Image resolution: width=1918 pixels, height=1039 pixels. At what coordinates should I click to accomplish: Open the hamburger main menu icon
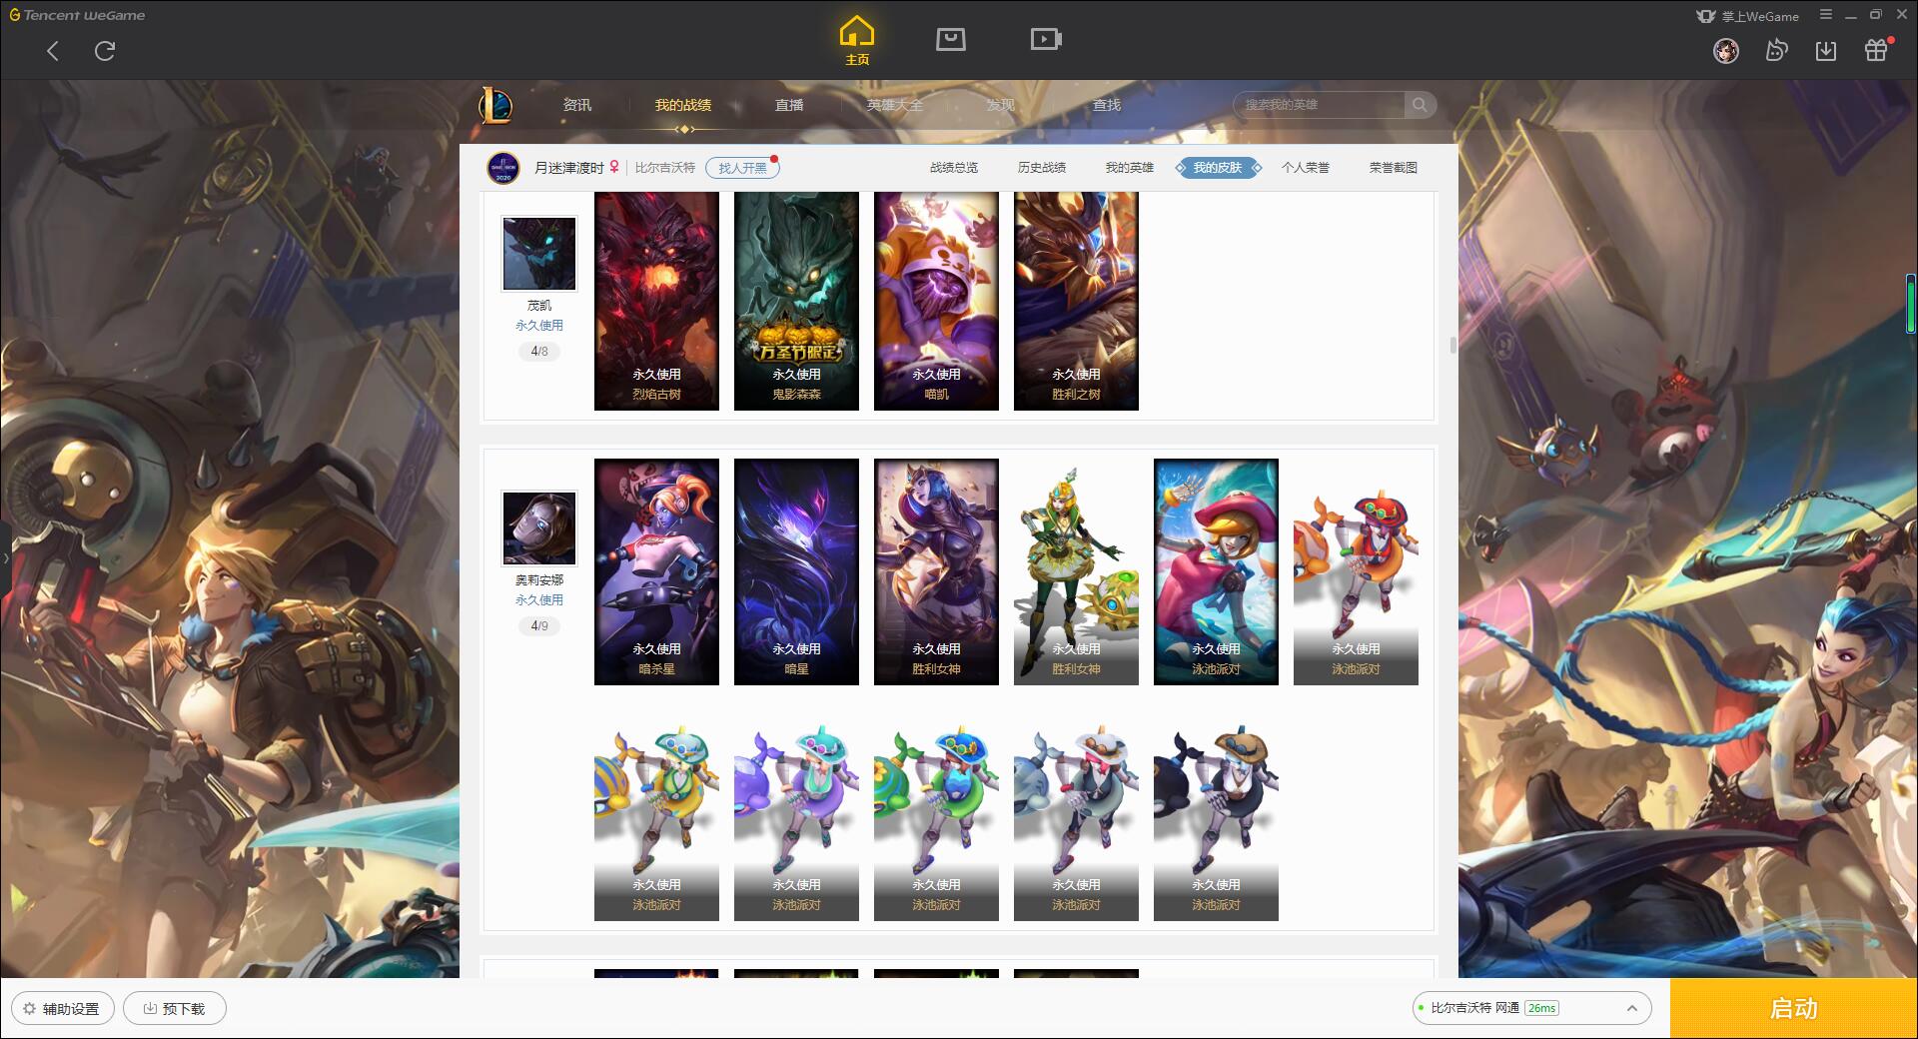(x=1826, y=15)
